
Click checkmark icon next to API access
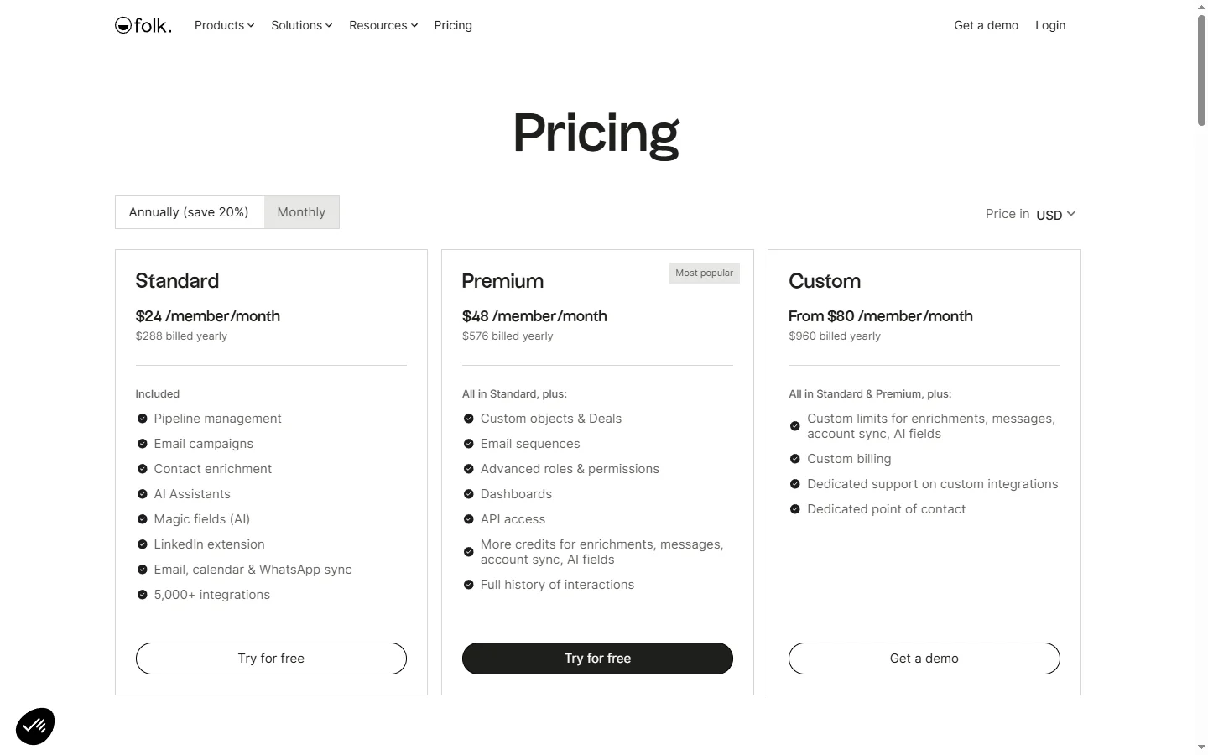coord(469,519)
